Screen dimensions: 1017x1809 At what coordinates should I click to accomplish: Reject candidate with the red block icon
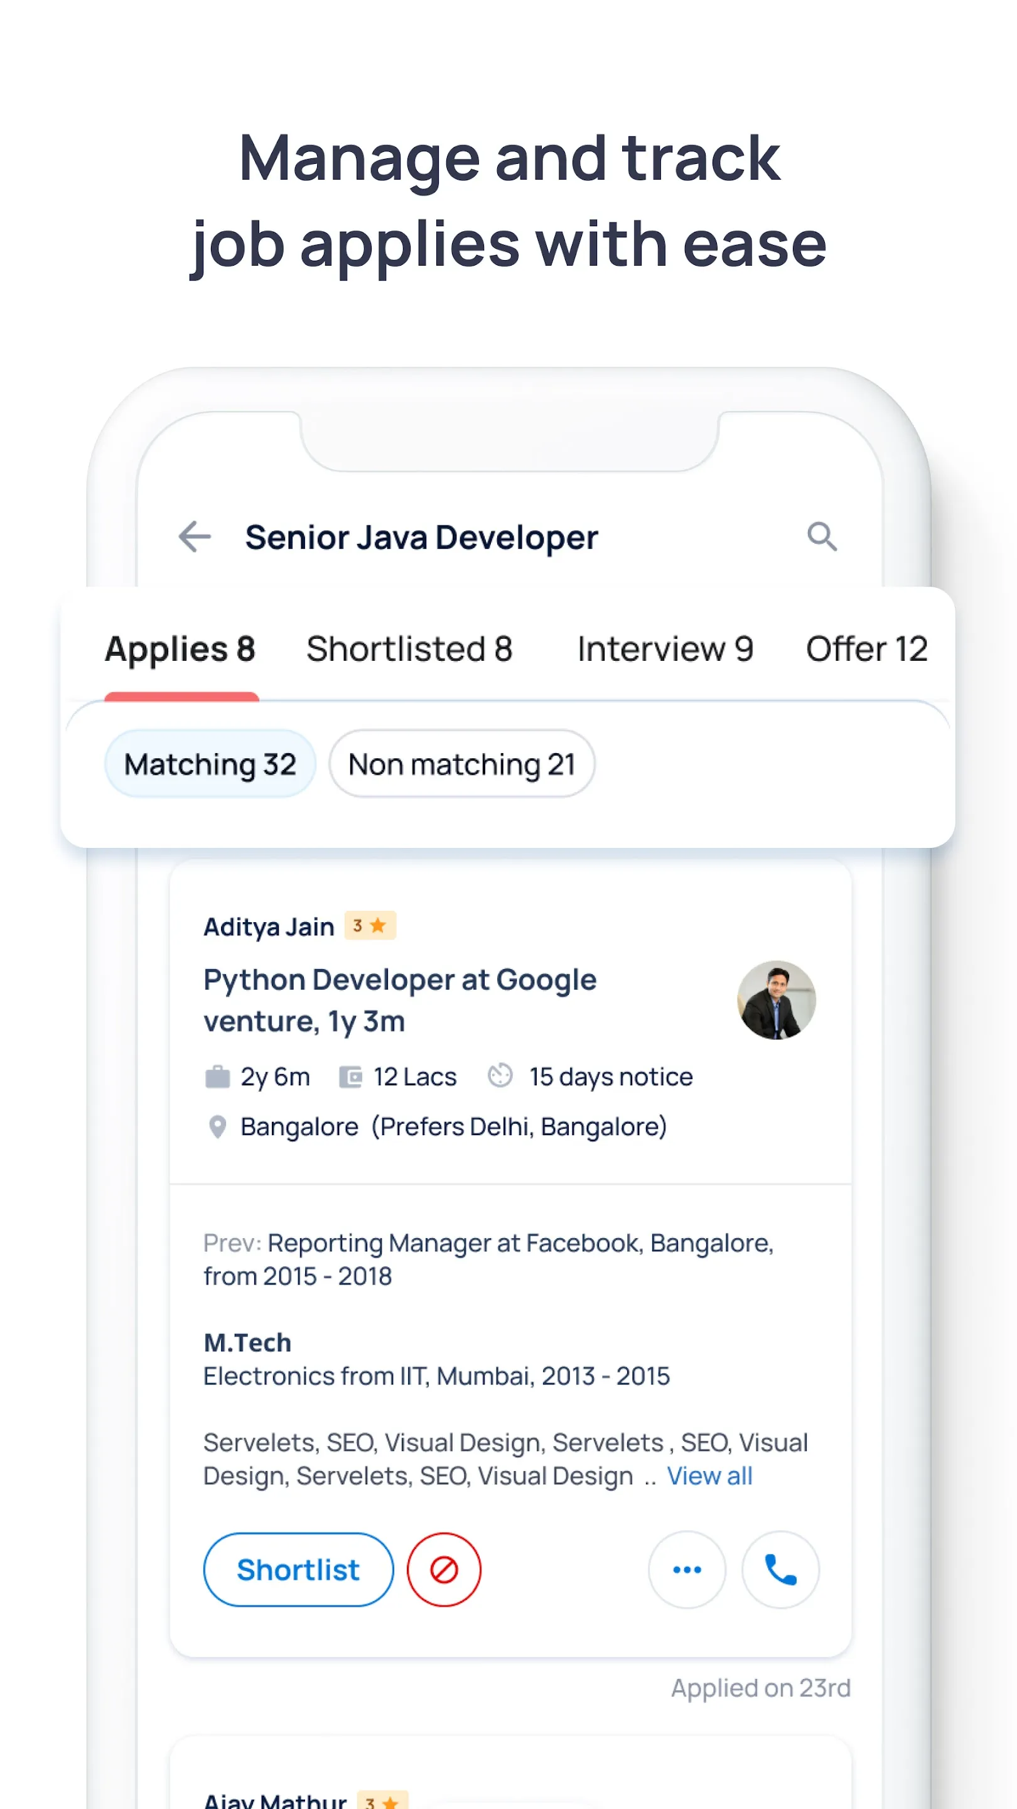[x=444, y=1570]
